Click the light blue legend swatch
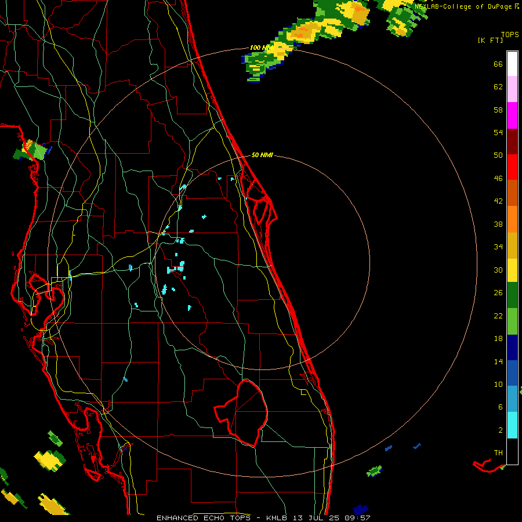The height and width of the screenshot is (522, 522). point(512,399)
